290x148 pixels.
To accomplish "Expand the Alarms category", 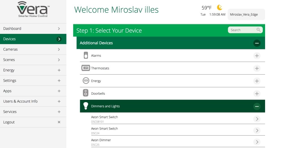I will 257,56.
